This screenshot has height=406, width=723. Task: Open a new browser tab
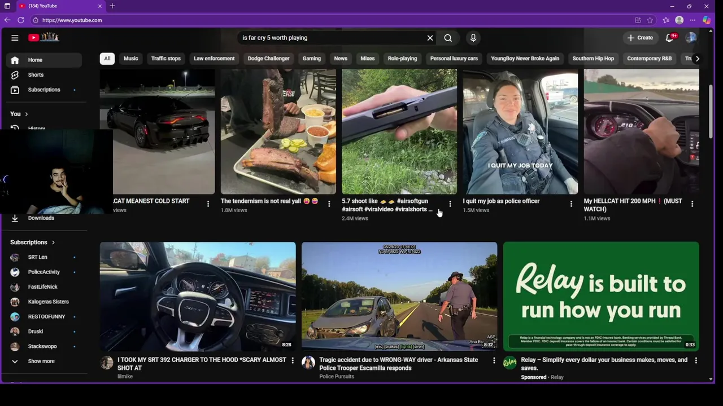(x=112, y=6)
